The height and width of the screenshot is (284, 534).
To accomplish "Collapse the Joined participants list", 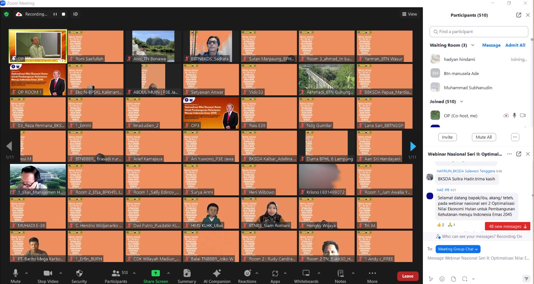I will pyautogui.click(x=462, y=102).
